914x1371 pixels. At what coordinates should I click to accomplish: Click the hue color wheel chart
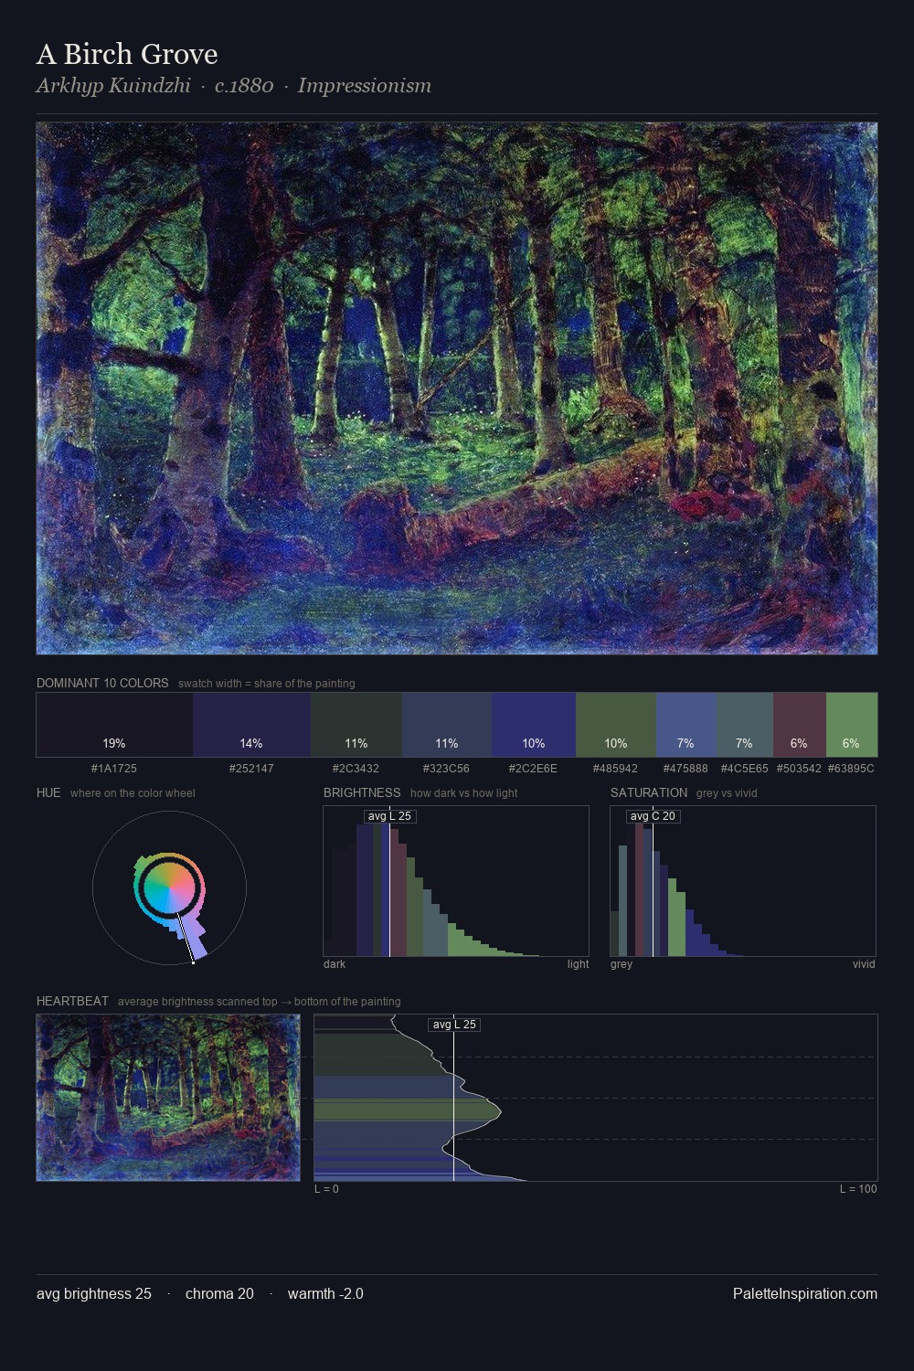(x=169, y=887)
